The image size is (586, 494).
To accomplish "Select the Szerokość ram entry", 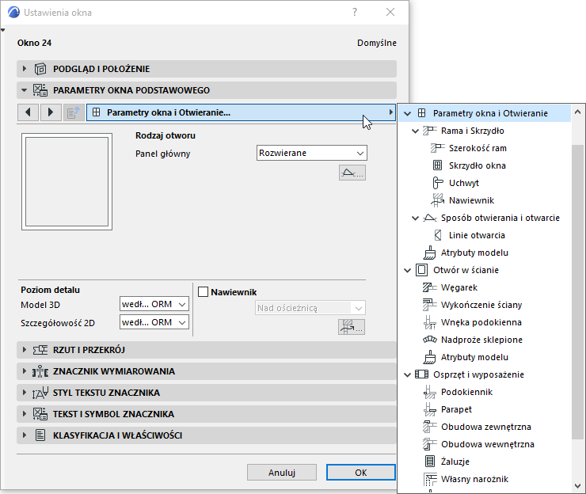I will tap(478, 148).
